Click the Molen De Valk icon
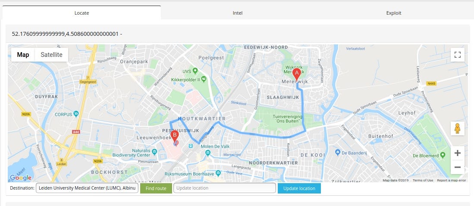 coord(208,153)
